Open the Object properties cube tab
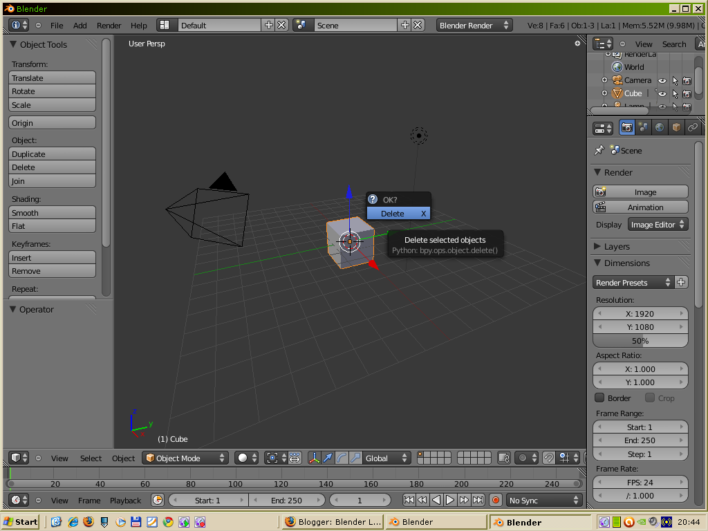Image resolution: width=708 pixels, height=531 pixels. pos(676,128)
